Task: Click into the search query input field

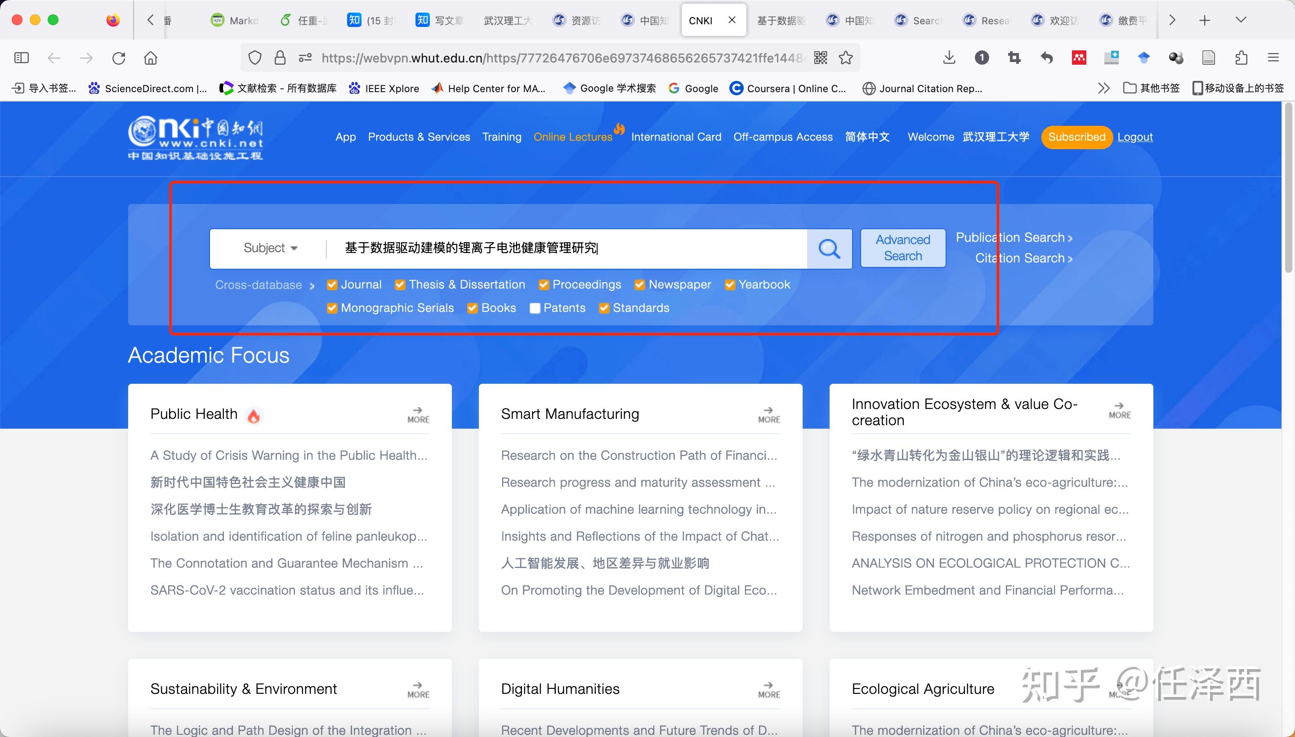Action: click(567, 248)
